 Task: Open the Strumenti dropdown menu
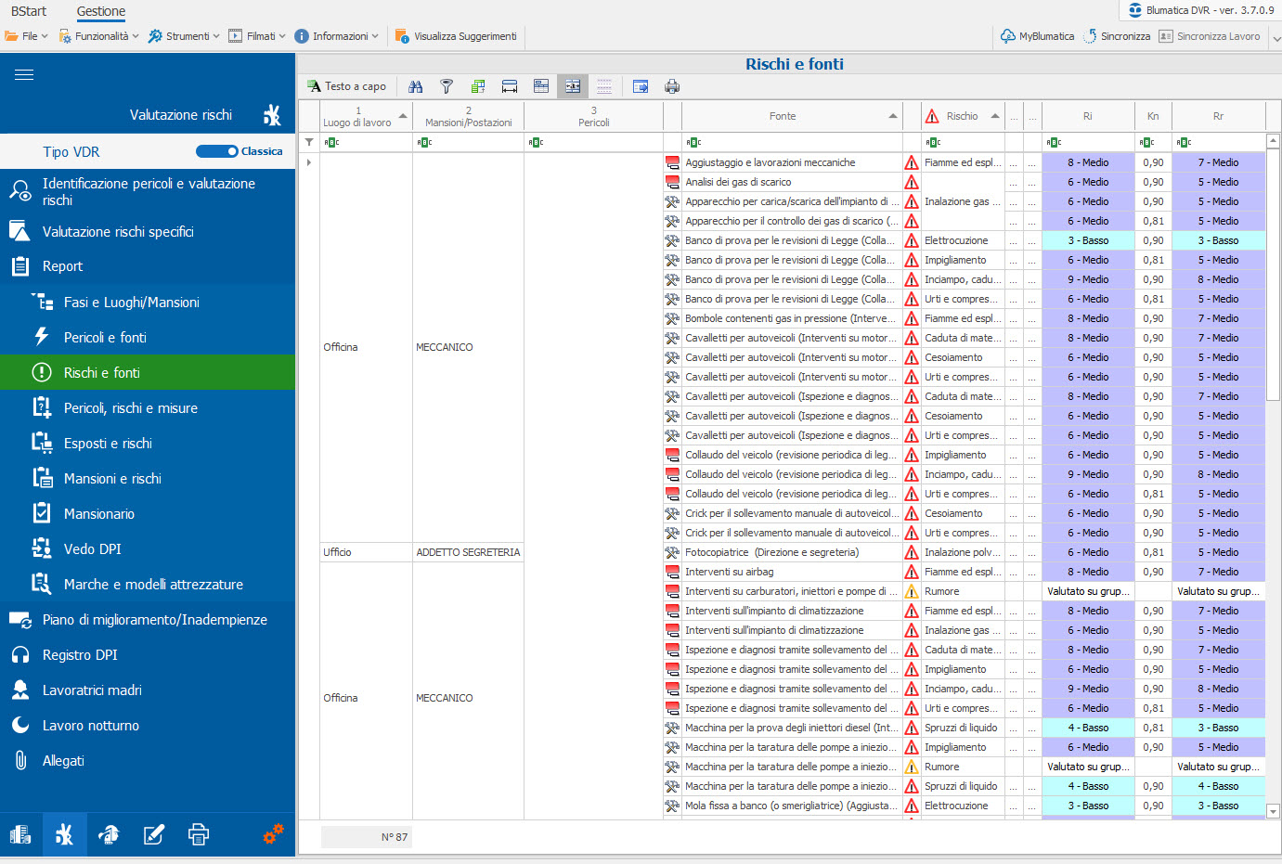[x=184, y=36]
